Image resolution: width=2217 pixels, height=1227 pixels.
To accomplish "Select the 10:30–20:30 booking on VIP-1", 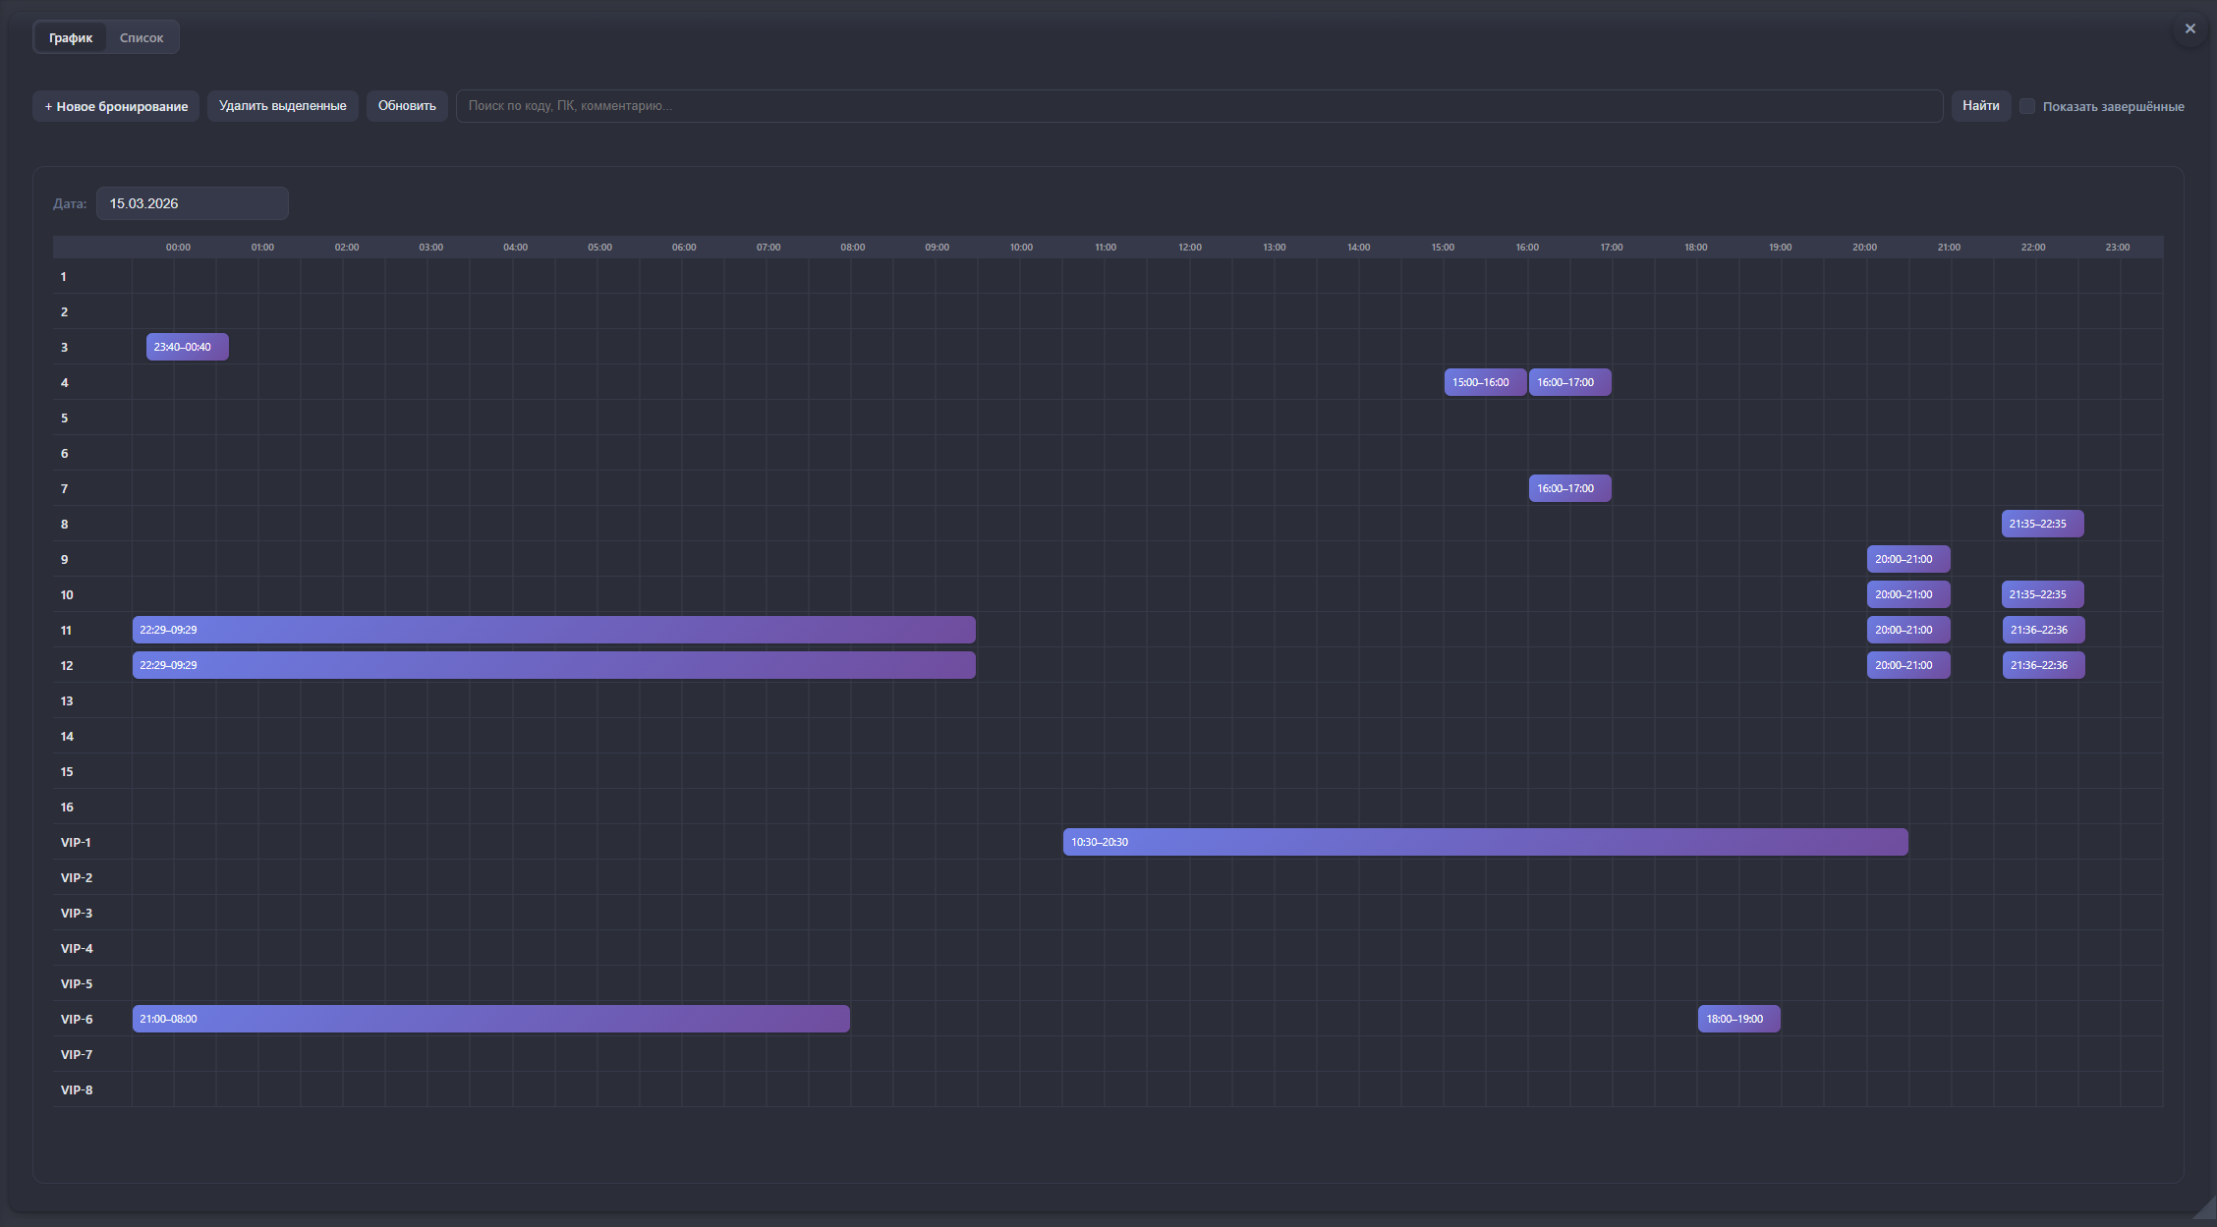I will point(1484,842).
